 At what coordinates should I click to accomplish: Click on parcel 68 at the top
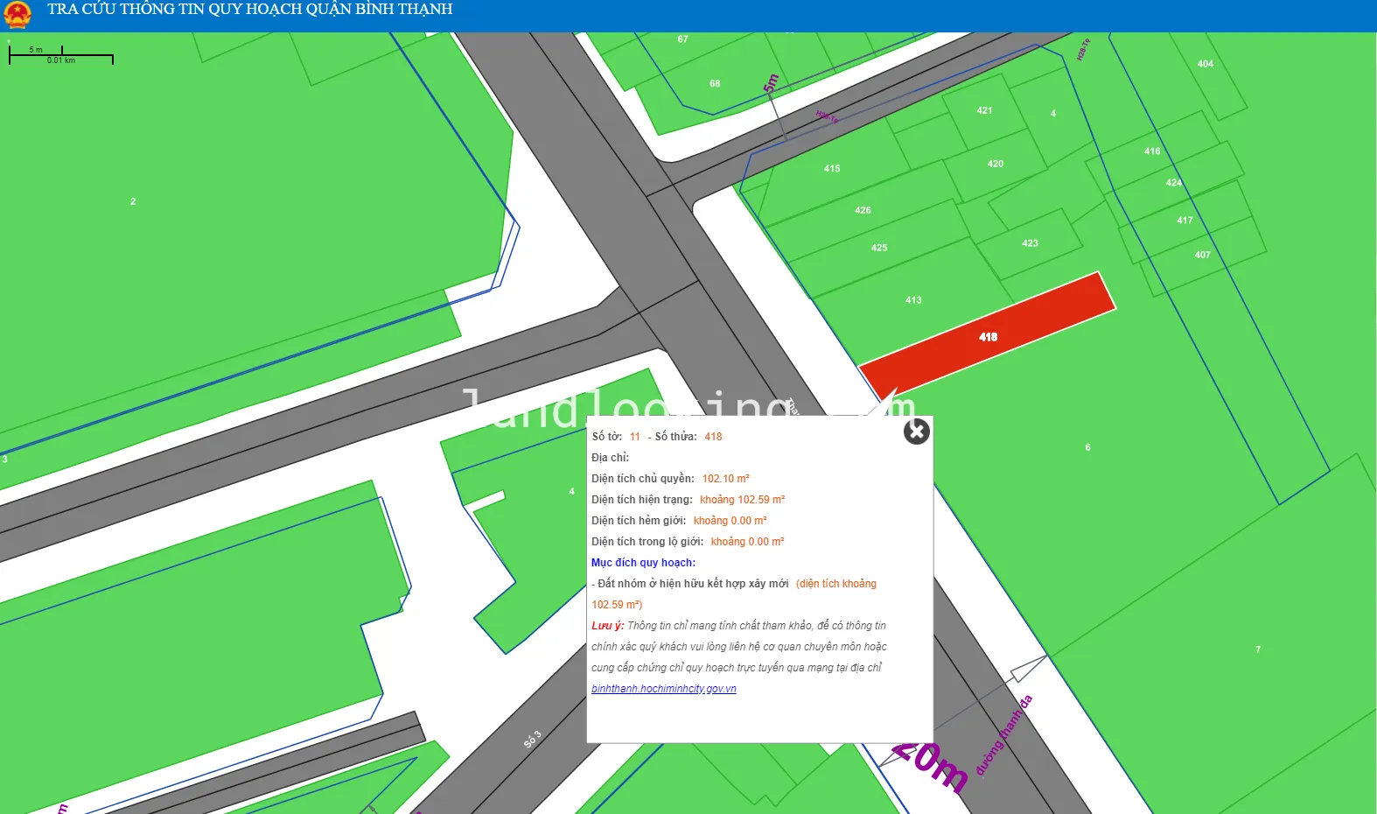coord(715,84)
